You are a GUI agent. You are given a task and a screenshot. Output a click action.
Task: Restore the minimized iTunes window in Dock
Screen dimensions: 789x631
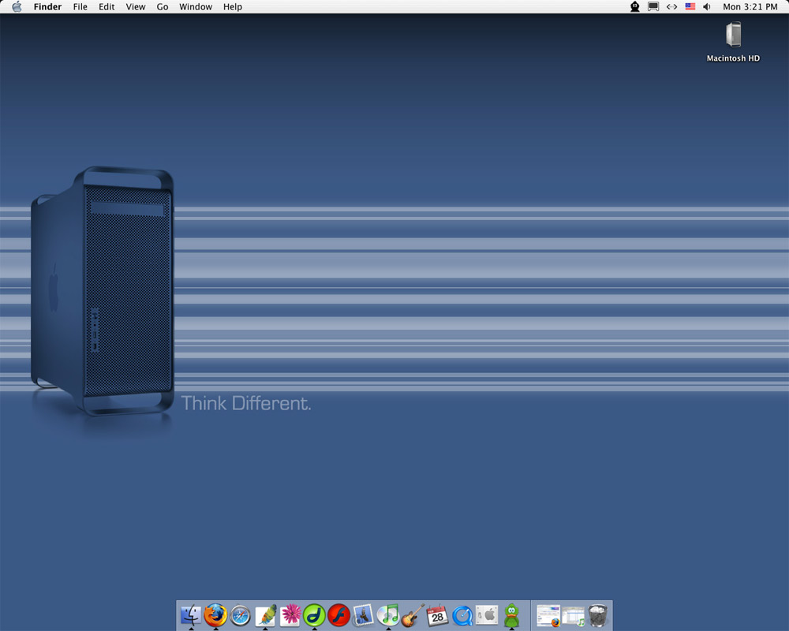[x=573, y=616]
